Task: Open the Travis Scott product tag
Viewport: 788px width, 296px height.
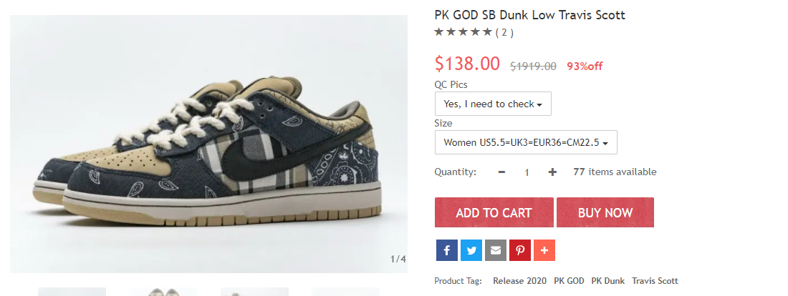Action: click(655, 281)
